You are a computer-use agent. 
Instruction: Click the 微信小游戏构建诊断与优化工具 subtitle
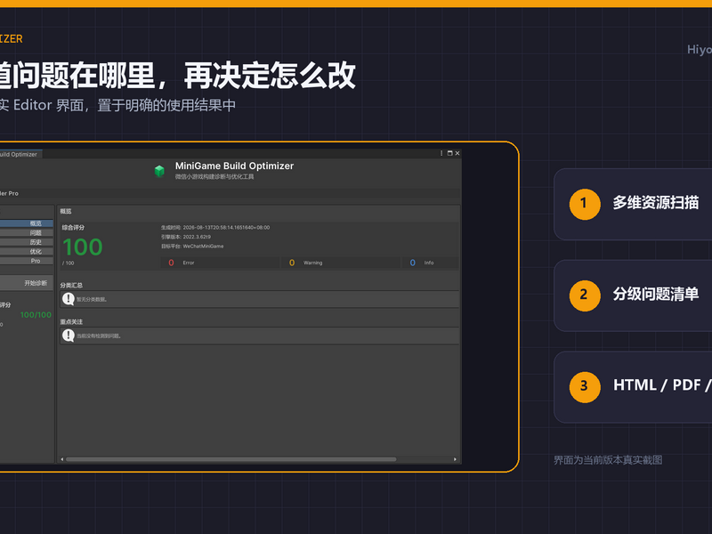tap(214, 176)
